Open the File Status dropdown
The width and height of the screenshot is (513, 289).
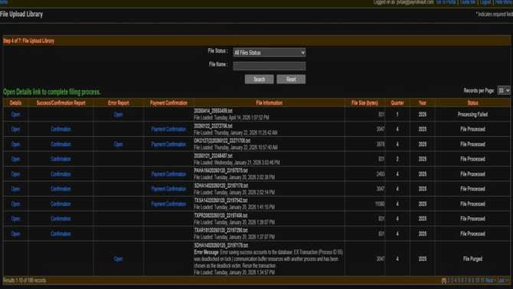tap(270, 52)
